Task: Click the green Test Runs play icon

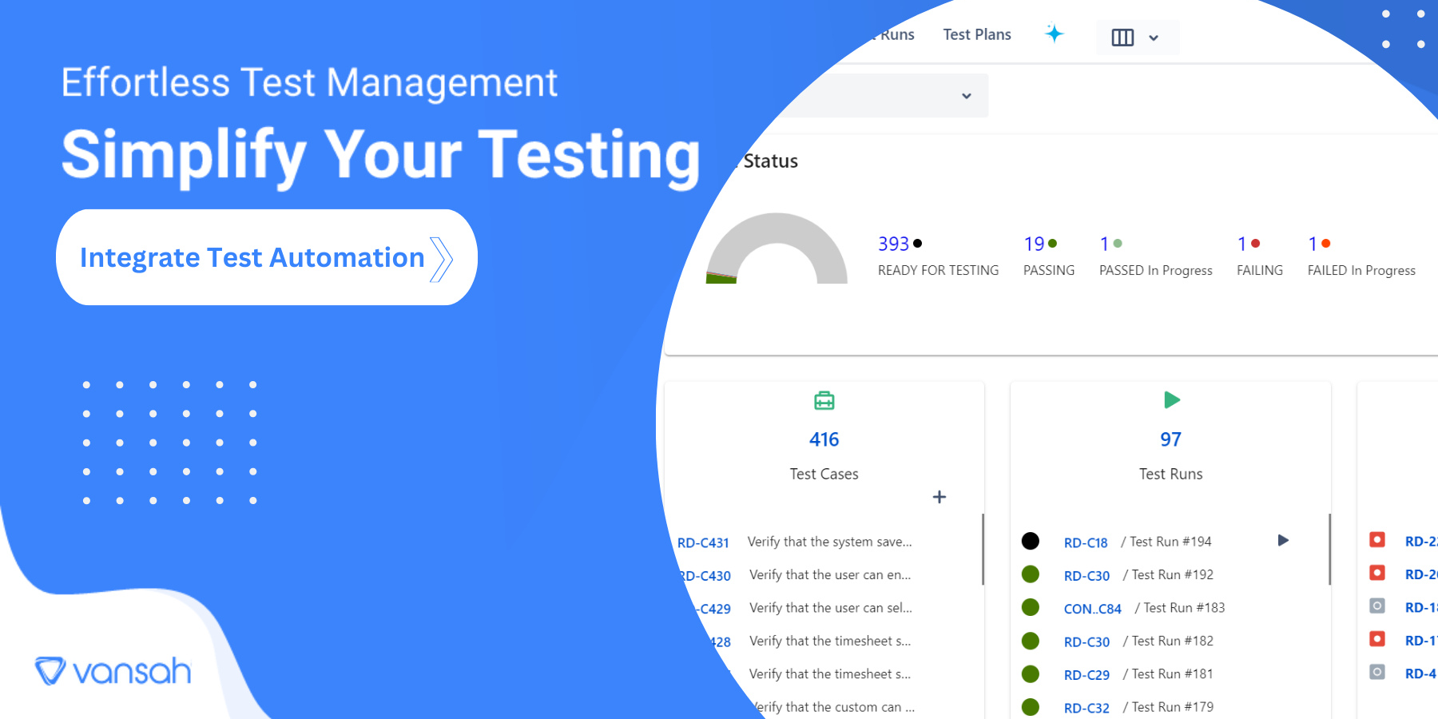Action: [1170, 399]
